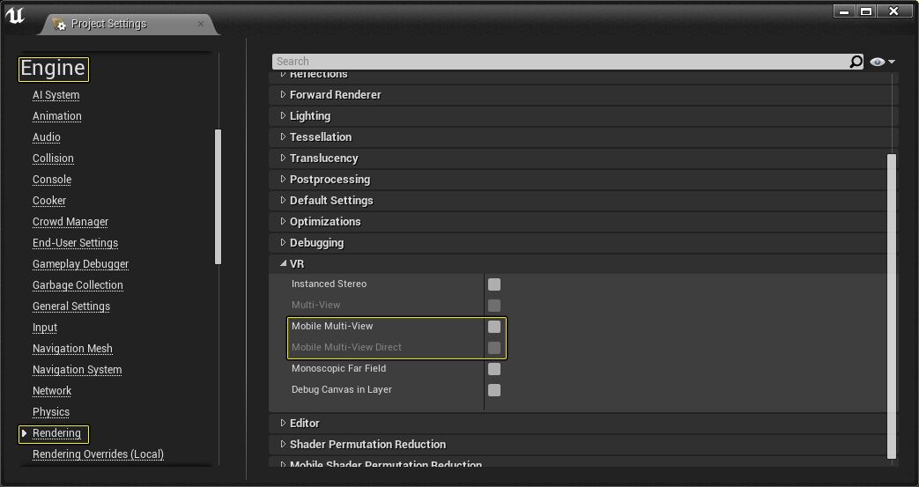
Task: Select the Rendering category
Action: [56, 433]
